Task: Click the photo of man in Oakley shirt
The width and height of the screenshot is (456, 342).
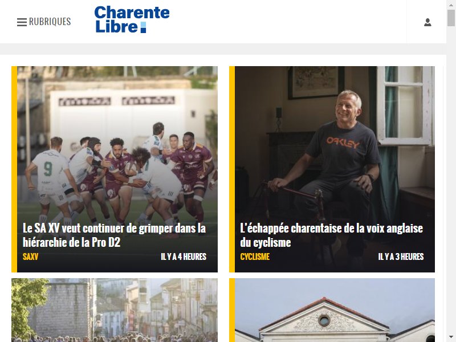Action: coord(335,142)
